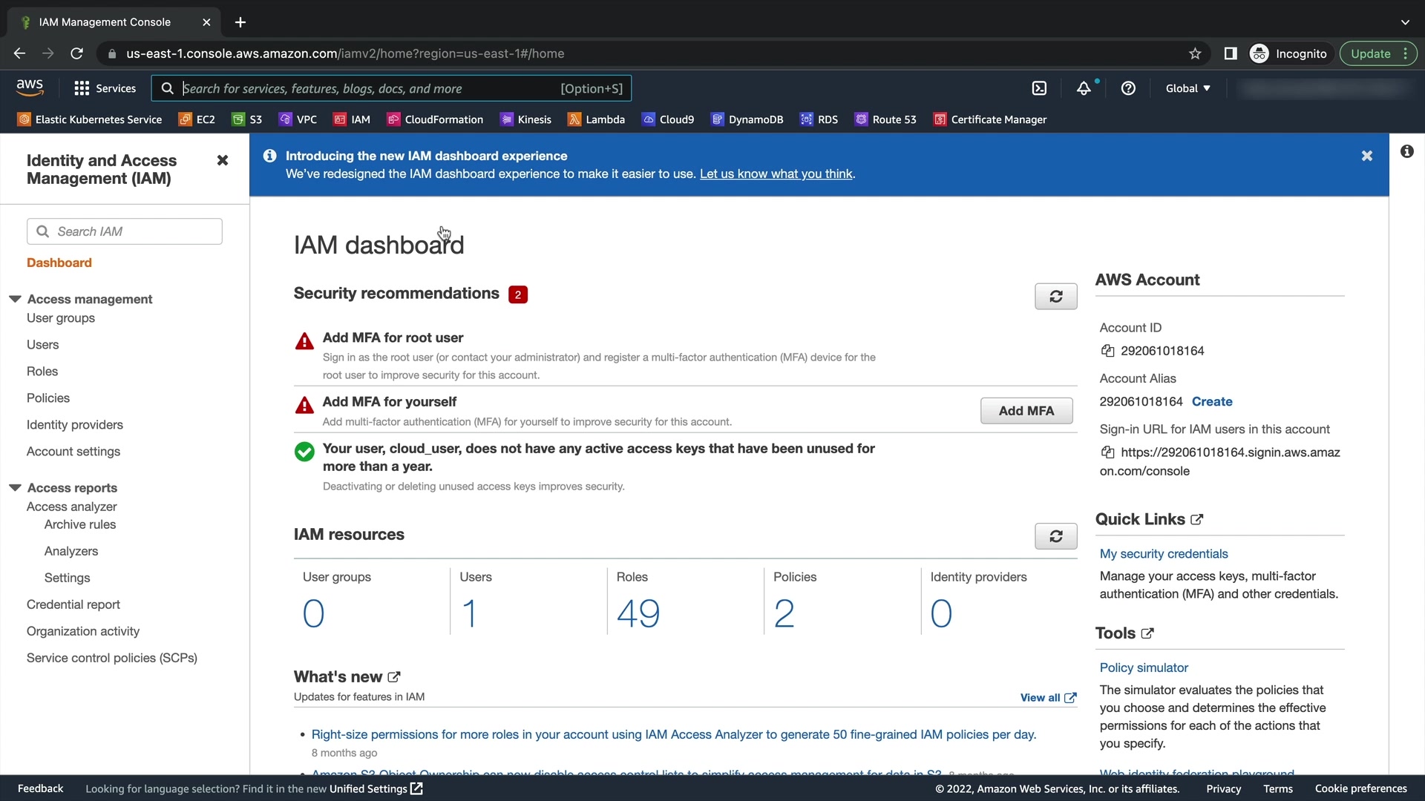The width and height of the screenshot is (1425, 801).
Task: Go to Roles in the sidebar
Action: point(42,371)
